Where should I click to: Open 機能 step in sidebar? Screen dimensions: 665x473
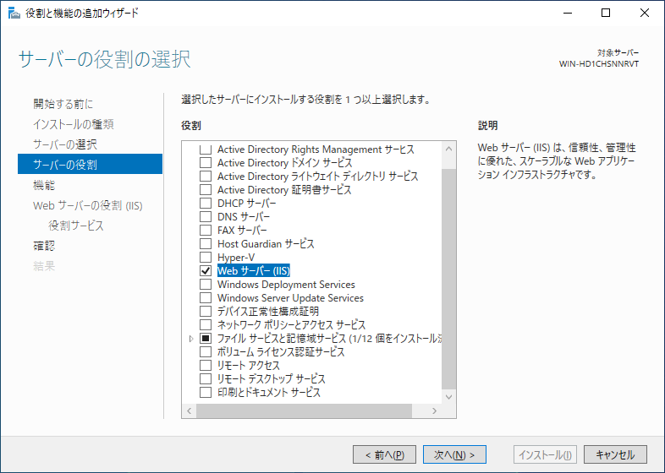click(x=44, y=185)
